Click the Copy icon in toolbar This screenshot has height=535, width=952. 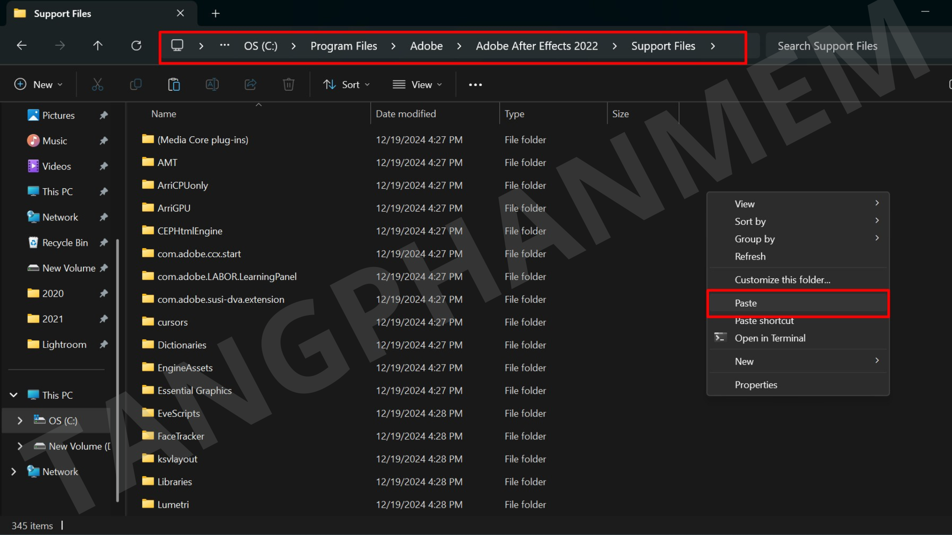click(x=135, y=85)
